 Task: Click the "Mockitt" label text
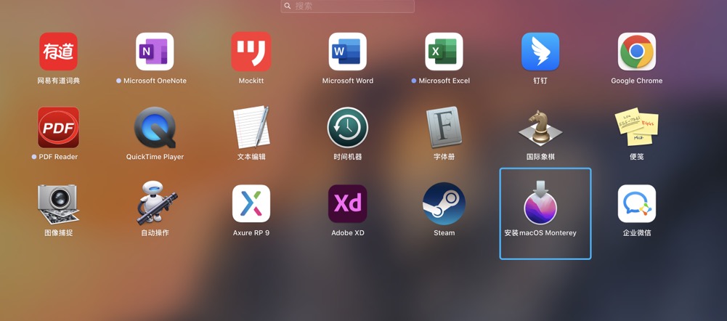(x=251, y=81)
